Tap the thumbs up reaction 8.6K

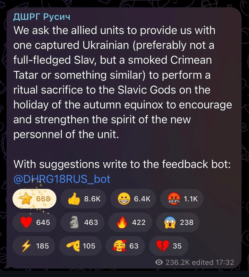[x=83, y=199]
